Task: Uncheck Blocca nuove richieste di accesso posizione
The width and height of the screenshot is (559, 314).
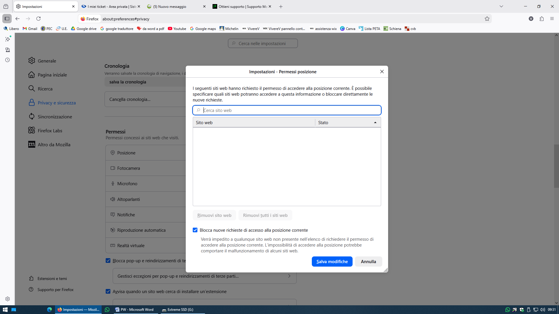Action: click(x=195, y=230)
